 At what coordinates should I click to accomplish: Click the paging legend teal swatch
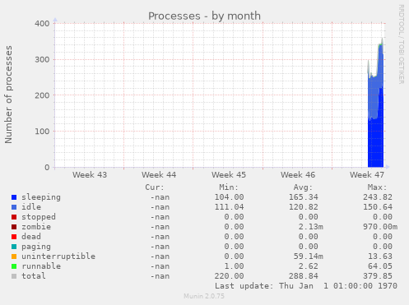14,247
